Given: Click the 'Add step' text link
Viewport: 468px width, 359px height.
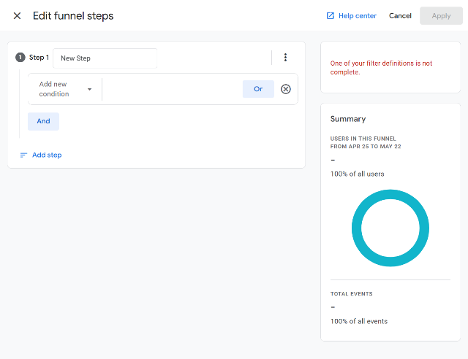Looking at the screenshot, I should tap(47, 155).
